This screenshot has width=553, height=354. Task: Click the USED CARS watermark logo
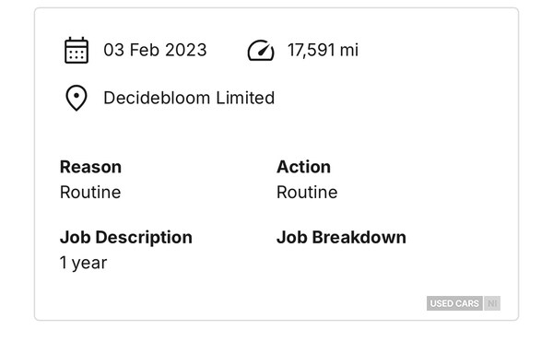(454, 303)
